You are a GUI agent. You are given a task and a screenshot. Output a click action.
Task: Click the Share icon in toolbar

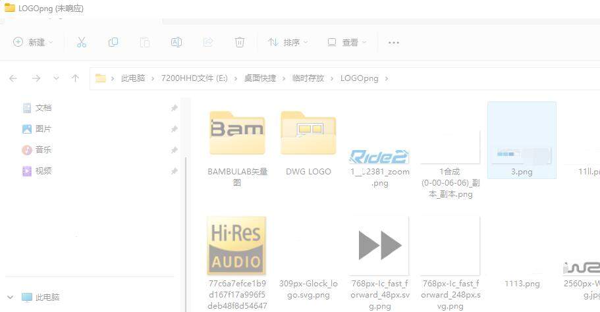click(208, 42)
